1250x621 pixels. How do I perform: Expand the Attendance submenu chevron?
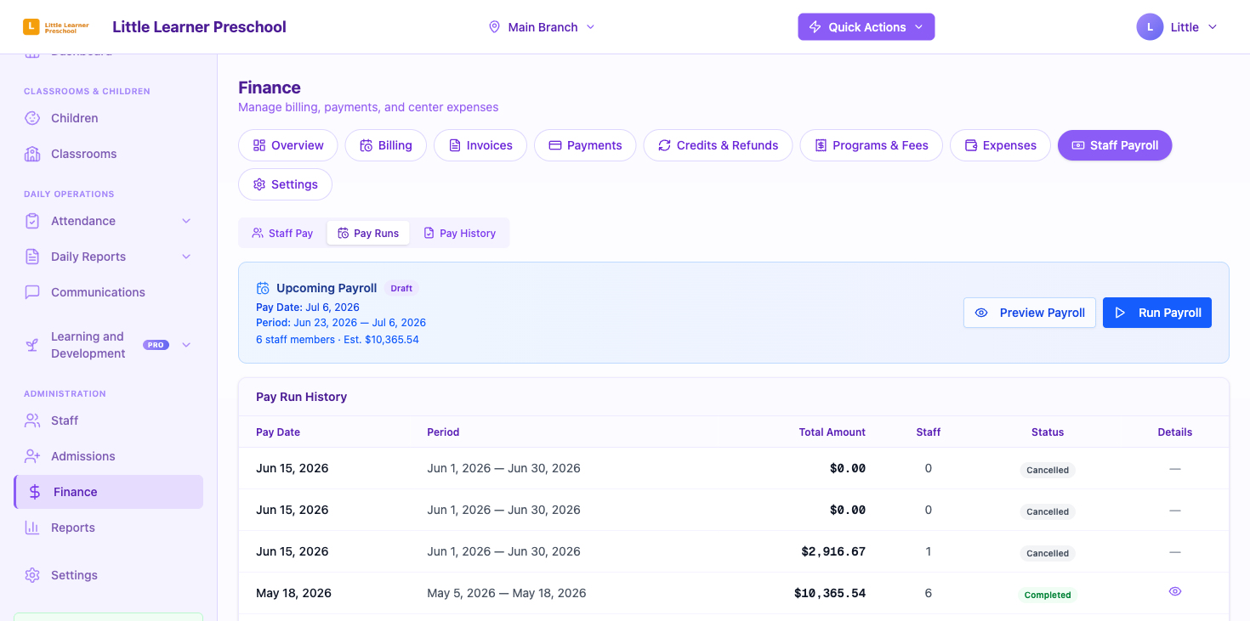click(x=186, y=221)
